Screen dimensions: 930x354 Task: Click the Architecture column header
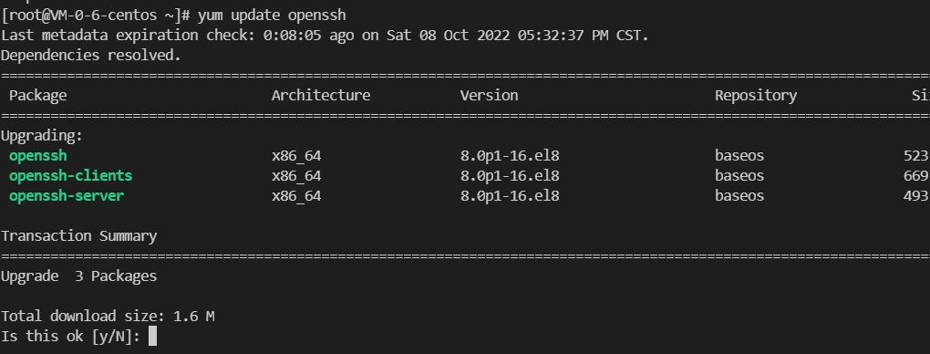click(321, 95)
